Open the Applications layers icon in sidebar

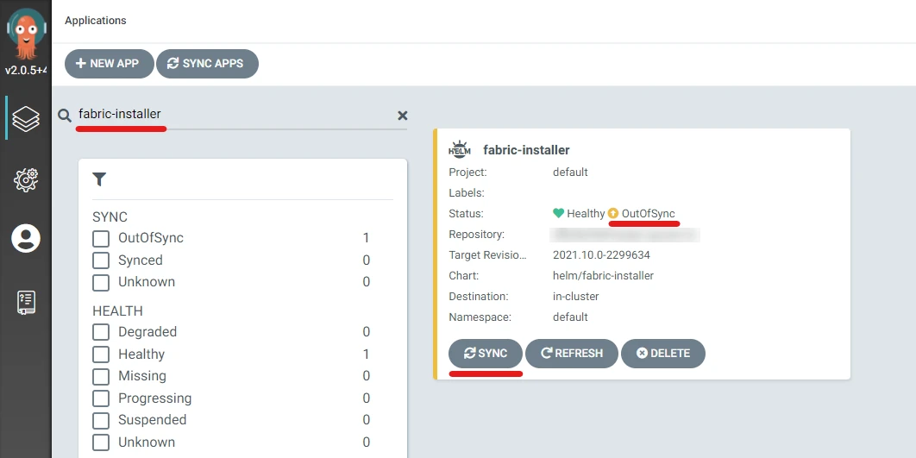26,119
